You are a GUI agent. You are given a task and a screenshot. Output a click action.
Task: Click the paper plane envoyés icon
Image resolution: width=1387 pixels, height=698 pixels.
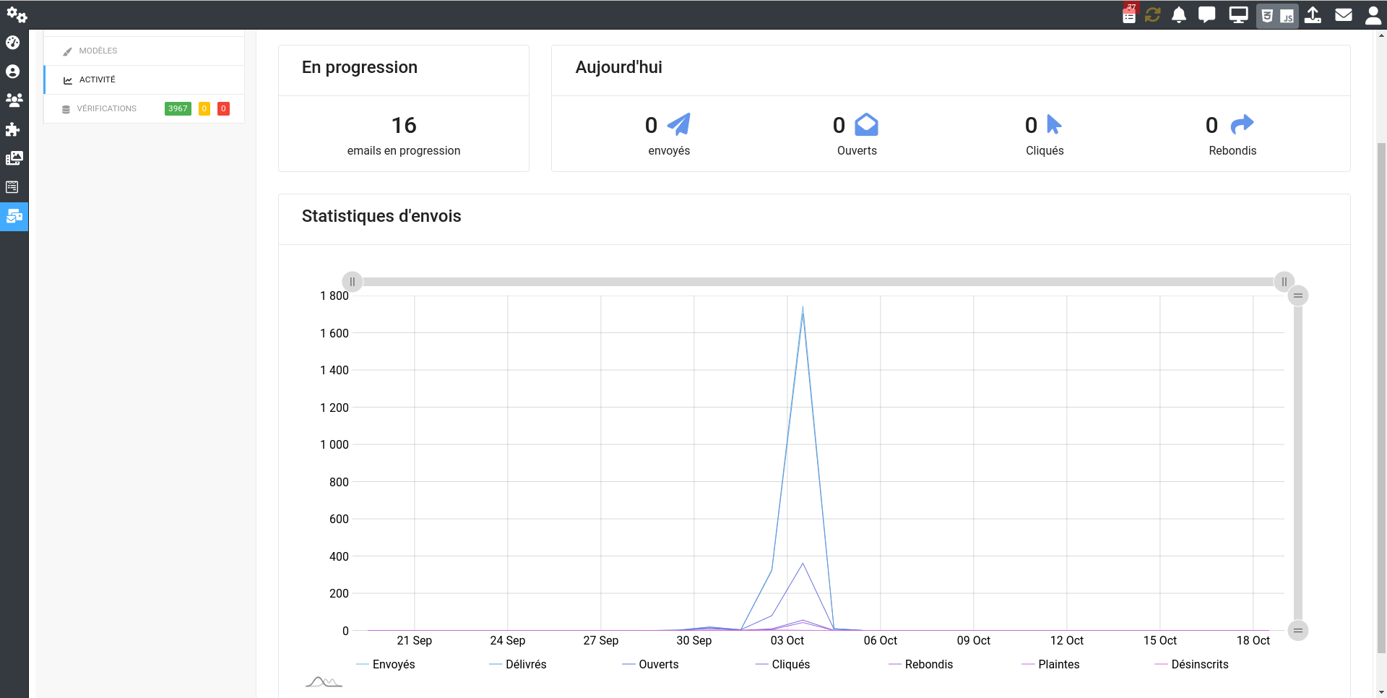click(678, 124)
